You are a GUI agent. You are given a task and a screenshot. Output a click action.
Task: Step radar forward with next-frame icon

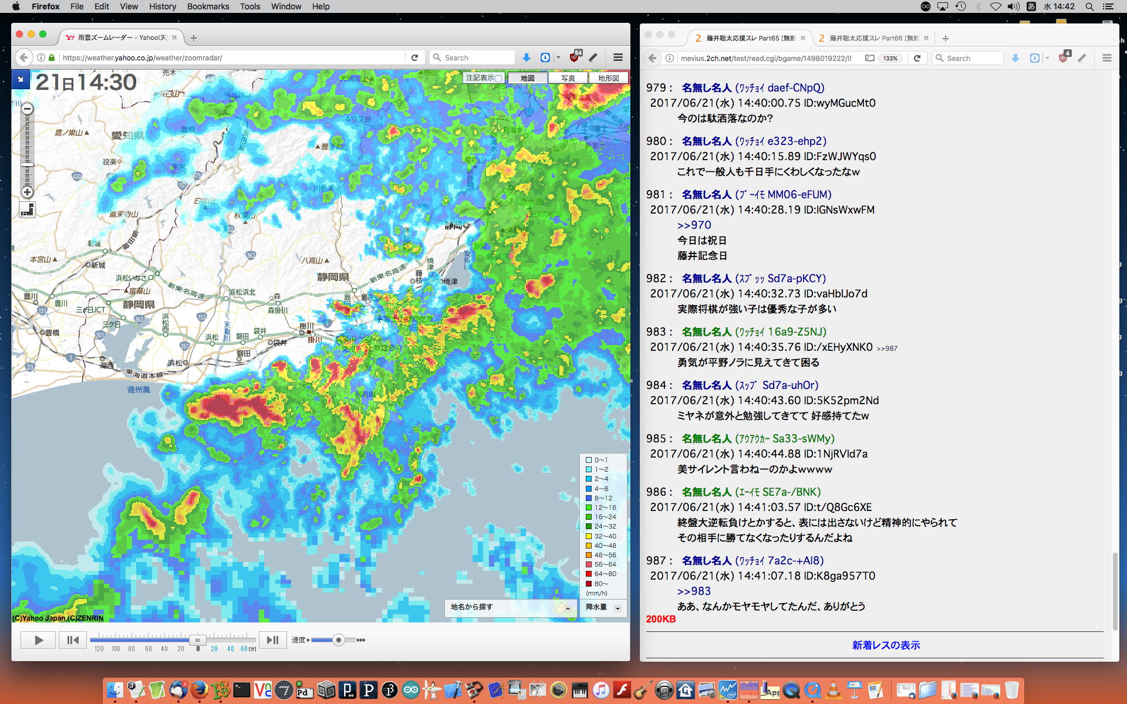point(272,640)
